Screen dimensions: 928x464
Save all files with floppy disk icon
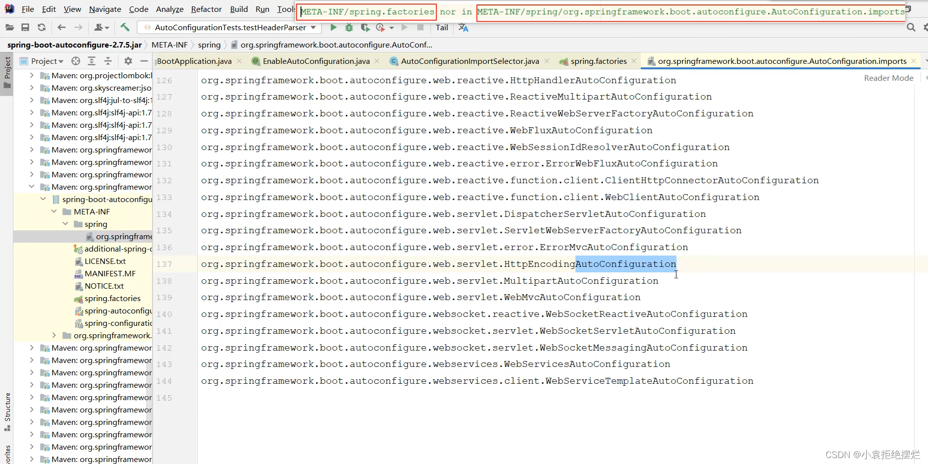[25, 28]
